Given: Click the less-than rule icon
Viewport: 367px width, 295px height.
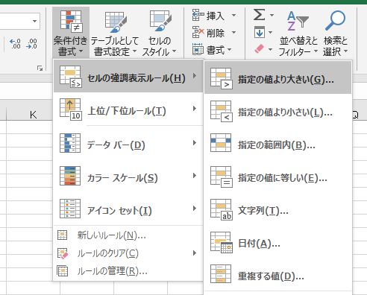Looking at the screenshot, I should 221,111.
